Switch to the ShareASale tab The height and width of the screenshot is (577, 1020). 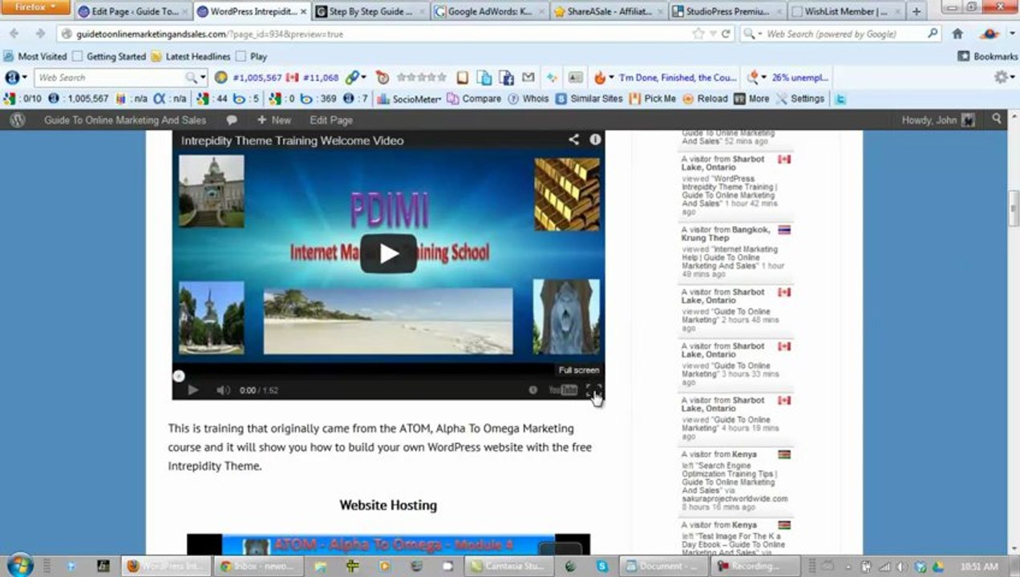[x=606, y=11]
